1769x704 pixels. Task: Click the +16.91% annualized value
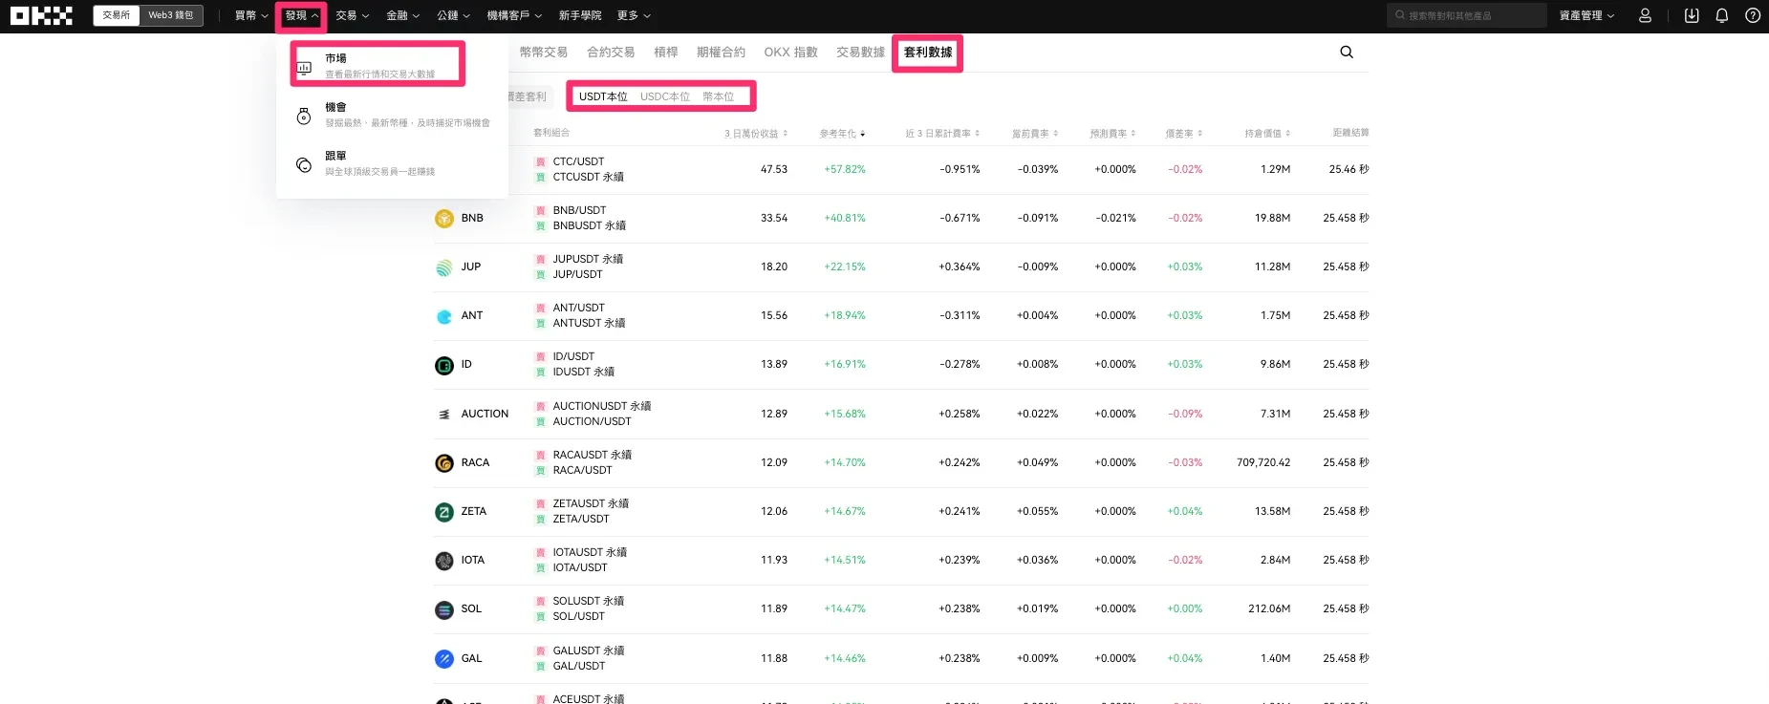point(845,364)
